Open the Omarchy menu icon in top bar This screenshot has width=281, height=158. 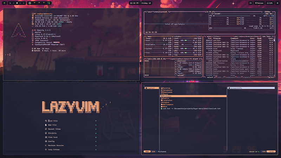(5, 3)
